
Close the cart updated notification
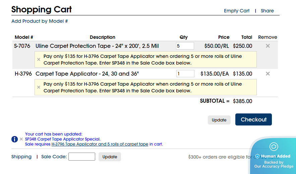tap(21, 139)
